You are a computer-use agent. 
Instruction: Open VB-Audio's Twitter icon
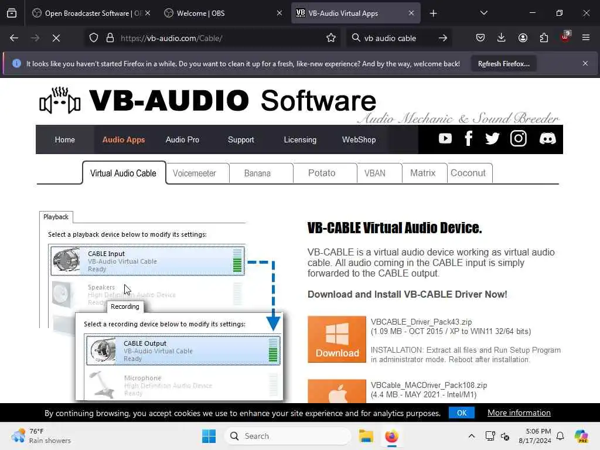click(x=492, y=138)
